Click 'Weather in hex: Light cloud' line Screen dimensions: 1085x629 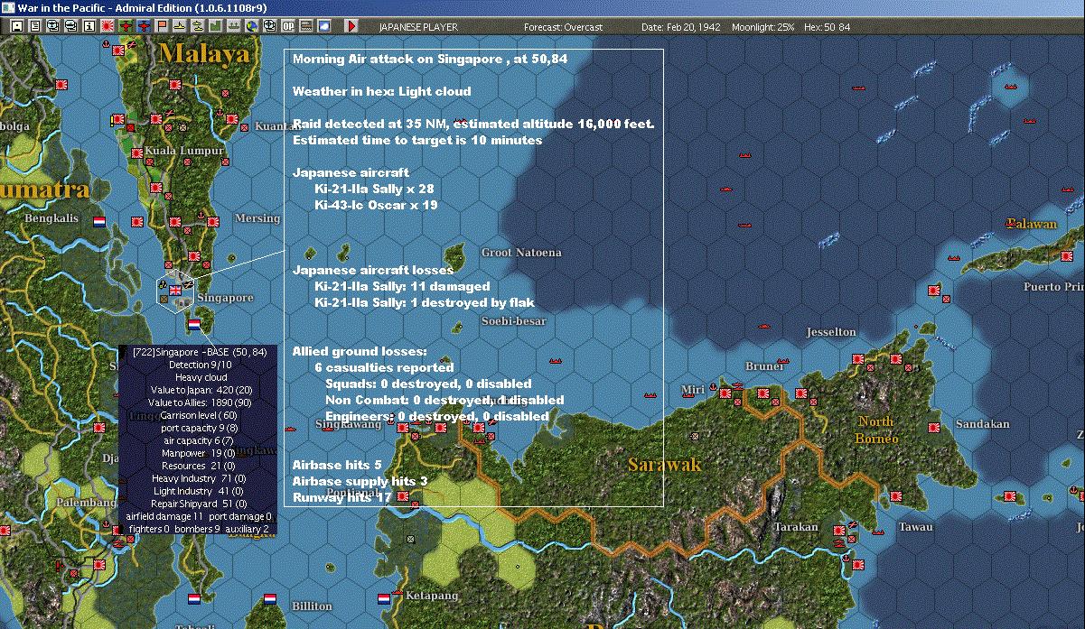[381, 91]
